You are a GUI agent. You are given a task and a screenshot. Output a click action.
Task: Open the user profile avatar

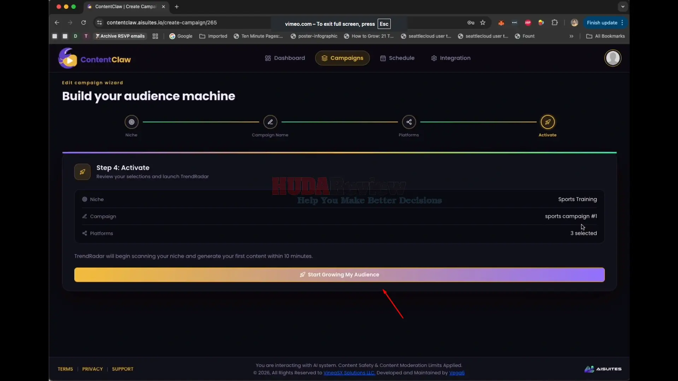pos(613,58)
